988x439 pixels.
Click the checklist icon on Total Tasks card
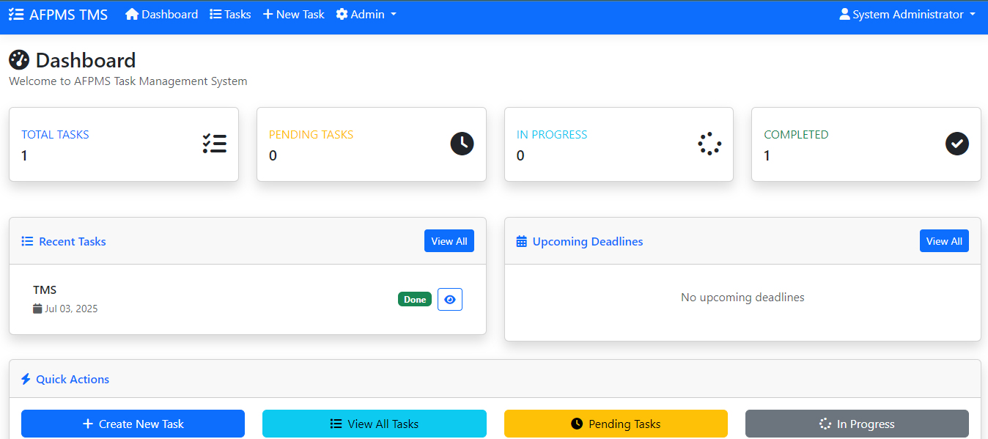214,144
